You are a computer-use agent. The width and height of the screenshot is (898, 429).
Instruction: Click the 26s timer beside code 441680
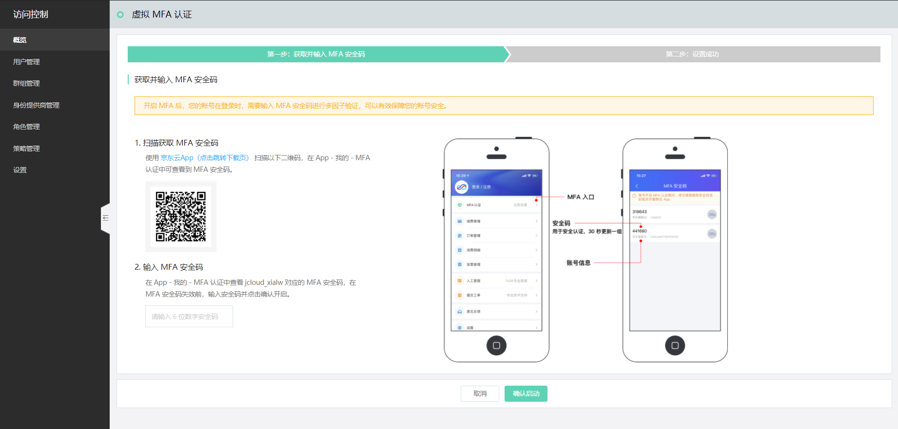(712, 234)
